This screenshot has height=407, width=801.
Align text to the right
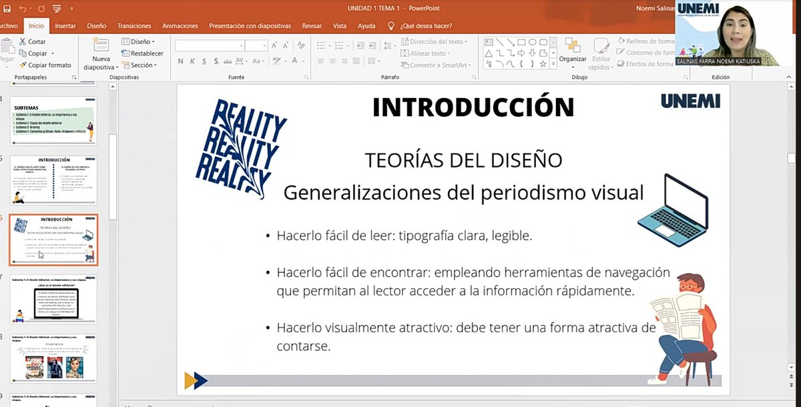[x=346, y=62]
